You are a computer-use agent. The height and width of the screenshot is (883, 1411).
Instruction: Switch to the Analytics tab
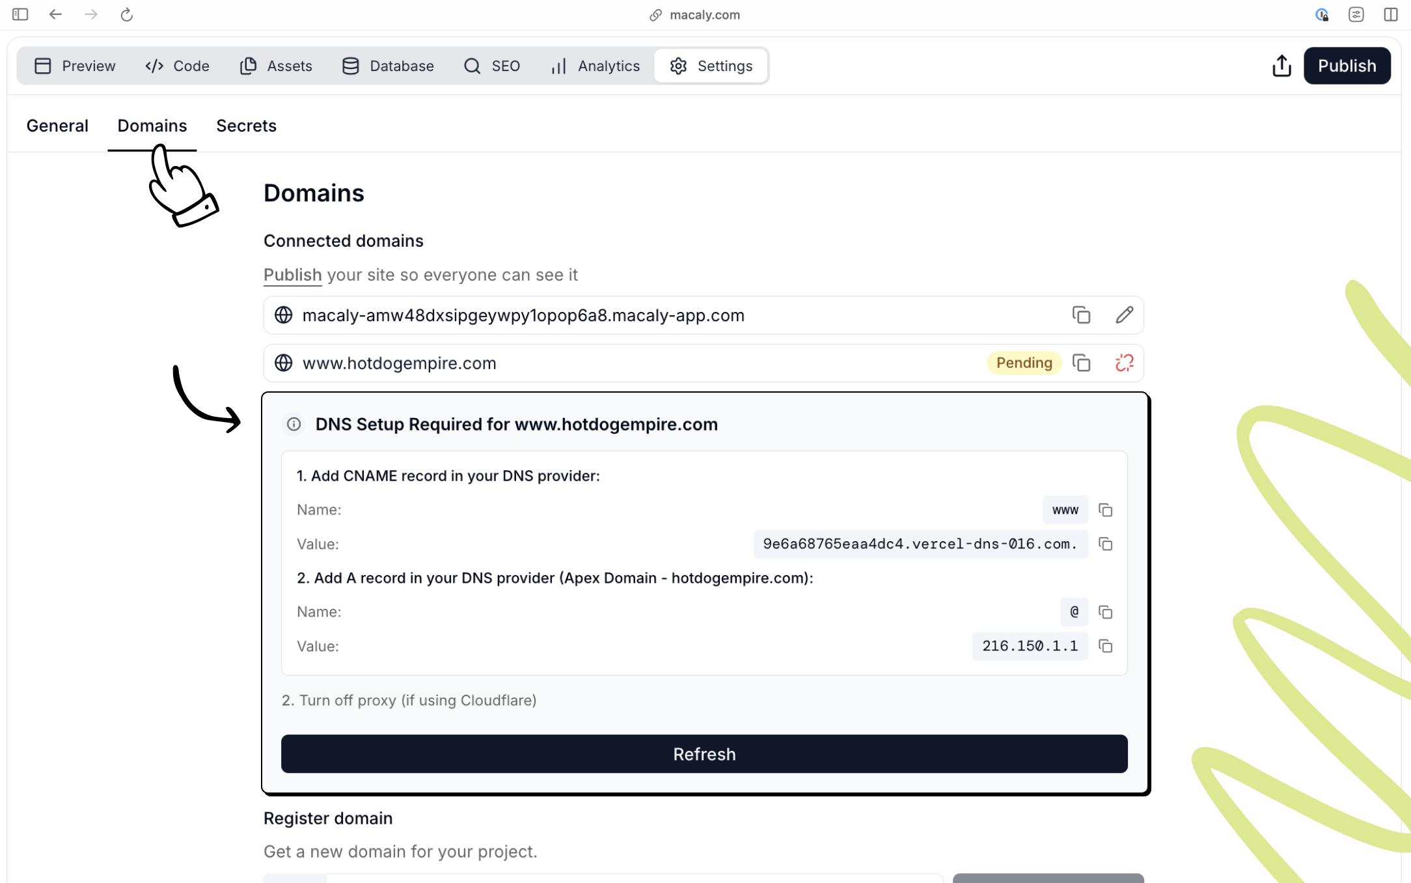pyautogui.click(x=594, y=65)
